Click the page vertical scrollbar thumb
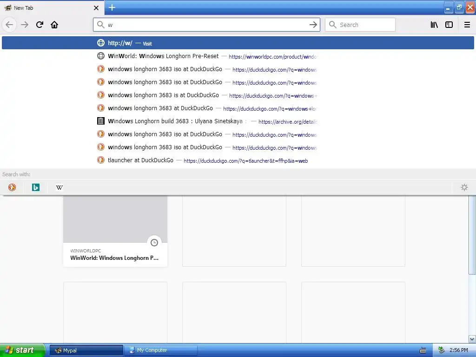Screen dimensions: 476x357 point(472,235)
